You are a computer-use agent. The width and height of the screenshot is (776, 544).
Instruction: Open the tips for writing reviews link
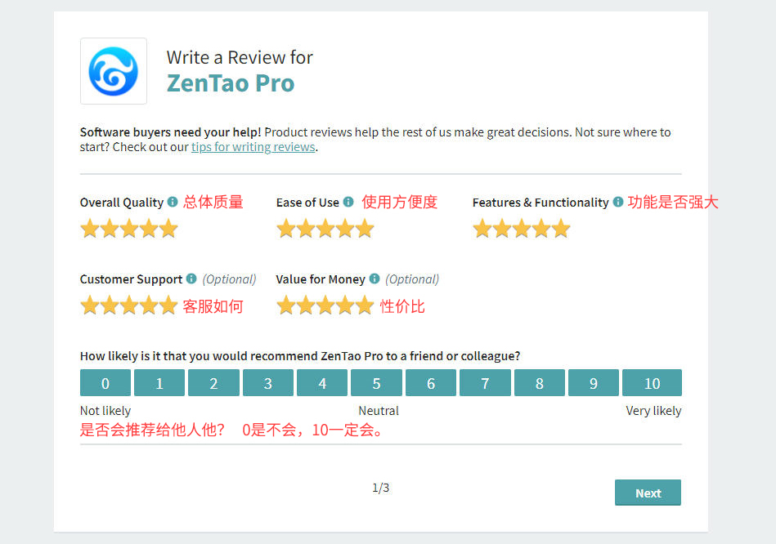pyautogui.click(x=253, y=147)
